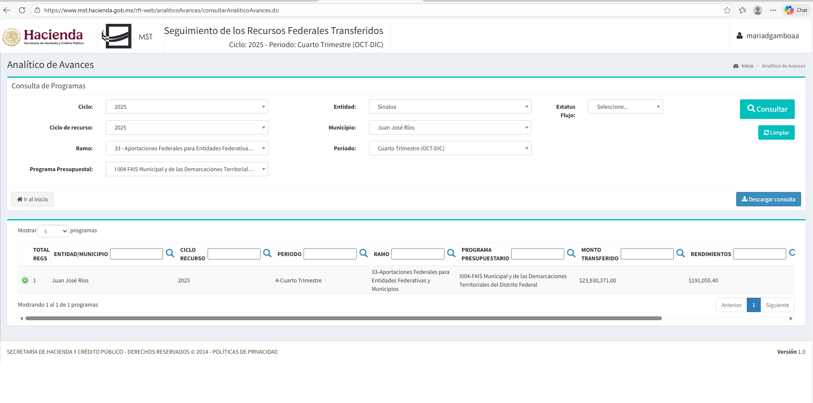The height and width of the screenshot is (403, 813).
Task: Click the Siguiente pagination button
Action: pyautogui.click(x=777, y=305)
